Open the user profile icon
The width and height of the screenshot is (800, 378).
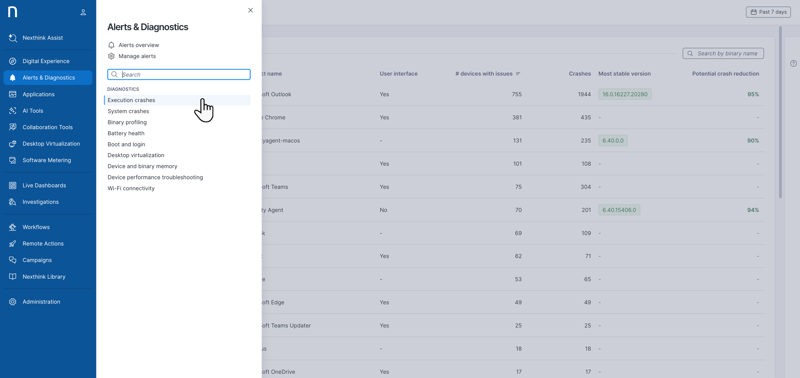(83, 13)
